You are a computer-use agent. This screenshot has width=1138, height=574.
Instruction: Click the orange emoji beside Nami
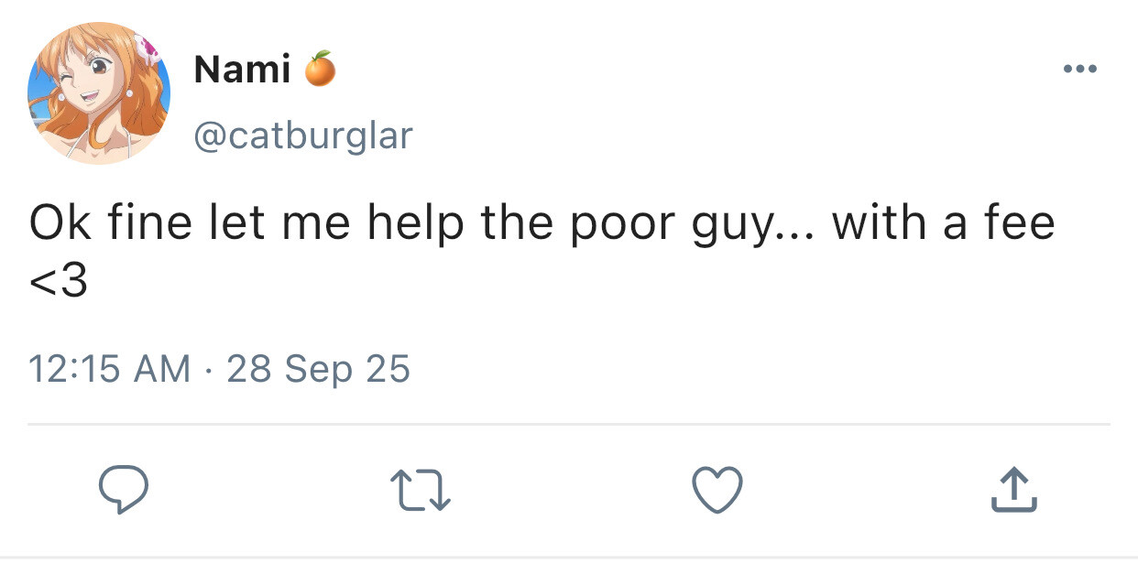coord(320,70)
